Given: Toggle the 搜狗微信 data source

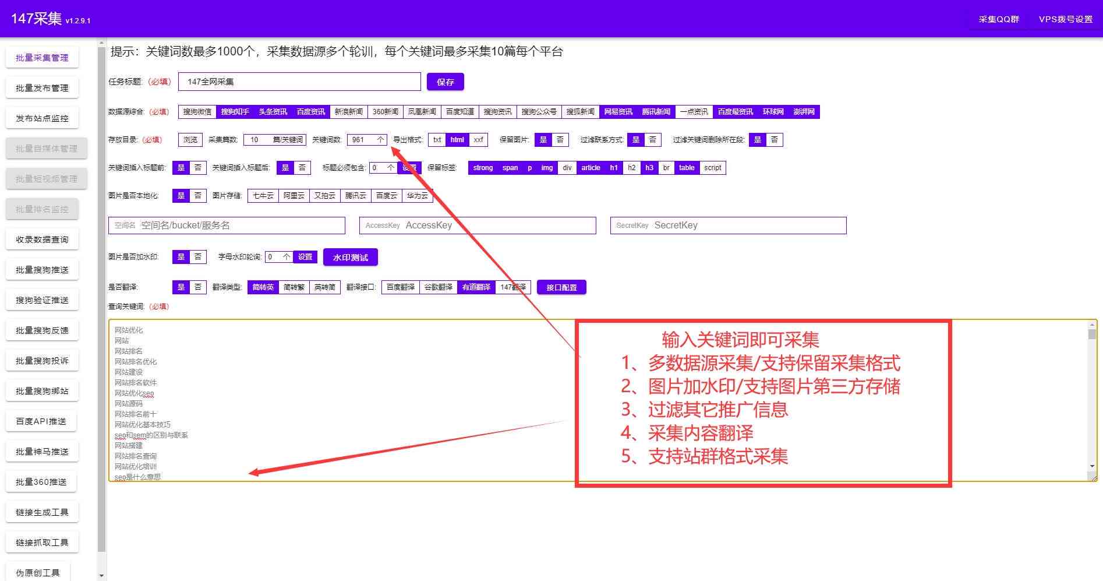Looking at the screenshot, I should pos(197,112).
